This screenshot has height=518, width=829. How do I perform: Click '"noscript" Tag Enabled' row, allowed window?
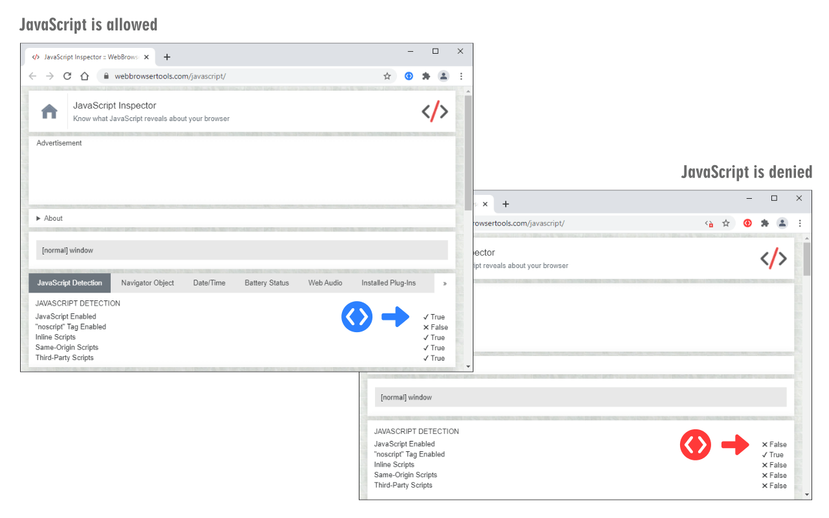point(242,327)
